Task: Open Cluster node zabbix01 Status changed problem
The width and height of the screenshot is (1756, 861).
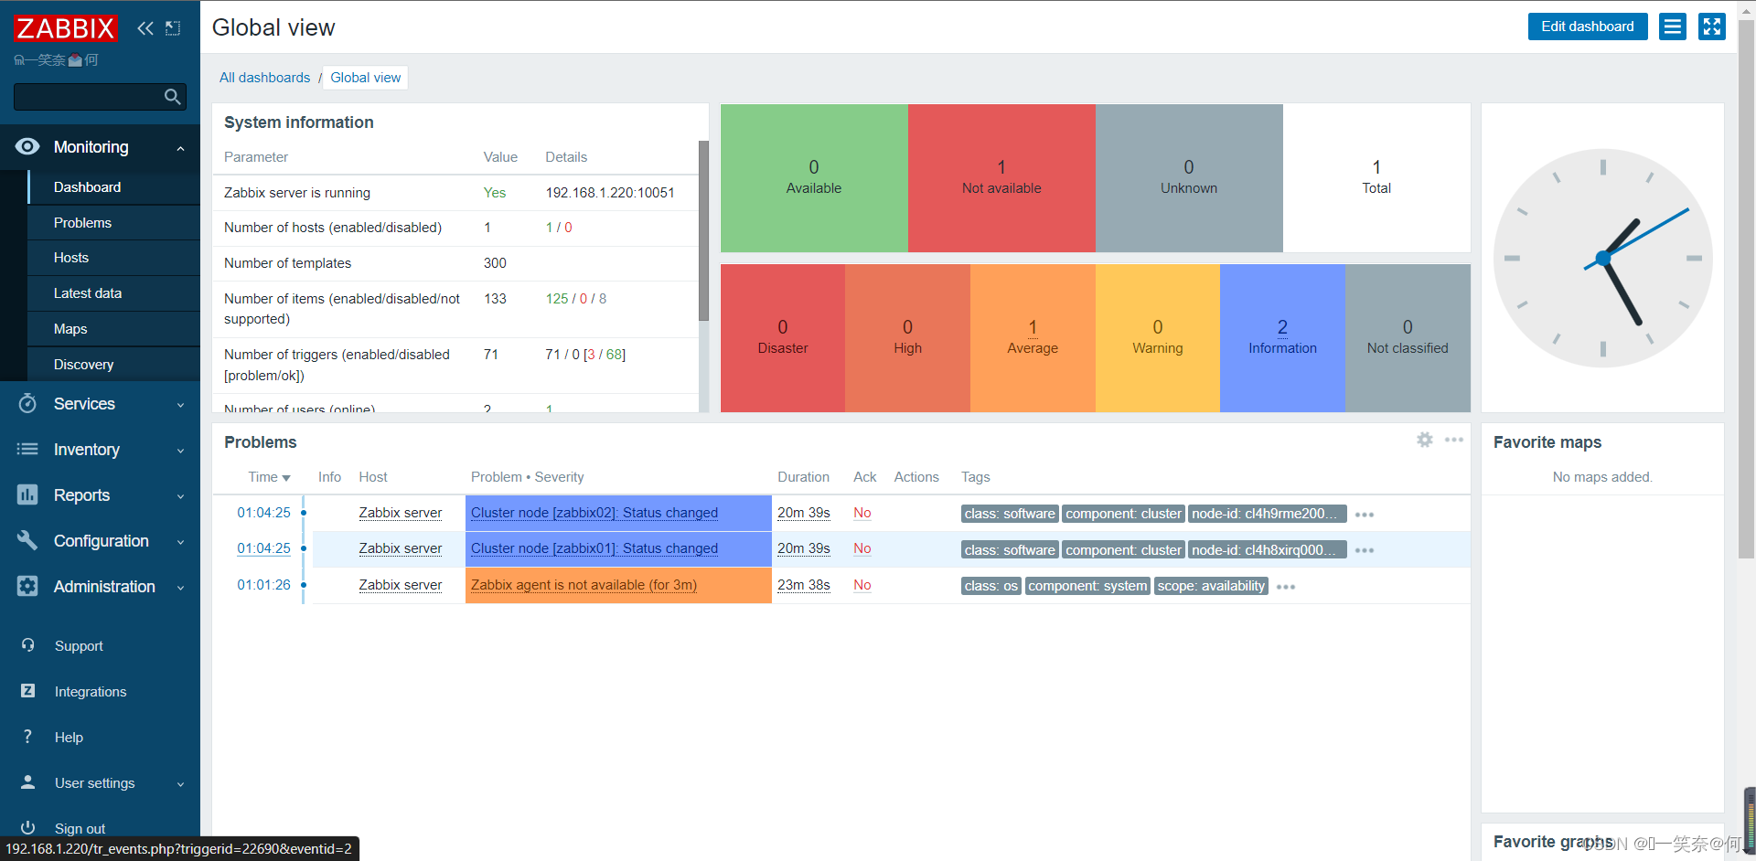Action: (594, 548)
